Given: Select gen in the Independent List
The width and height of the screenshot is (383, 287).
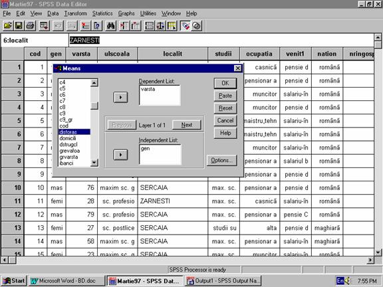Looking at the screenshot, I should 145,148.
